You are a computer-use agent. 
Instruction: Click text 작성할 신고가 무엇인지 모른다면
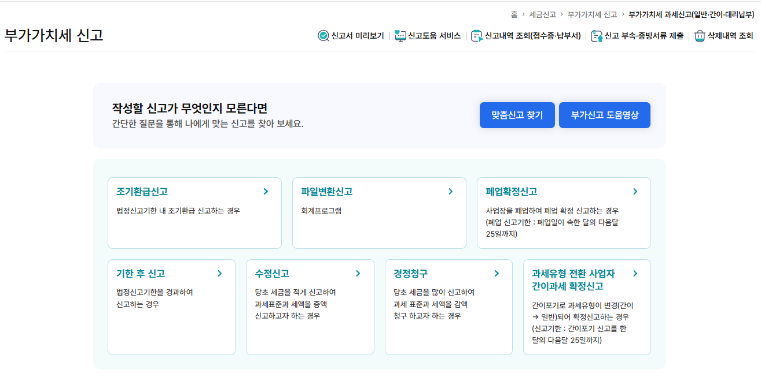tap(190, 109)
